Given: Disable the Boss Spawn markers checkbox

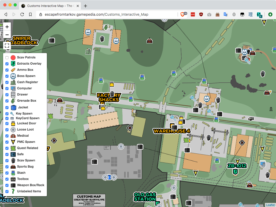Looking at the screenshot, I should 7,76.
